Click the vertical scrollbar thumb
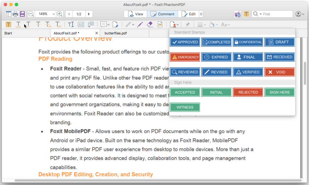The image size is (309, 185). (x=305, y=73)
